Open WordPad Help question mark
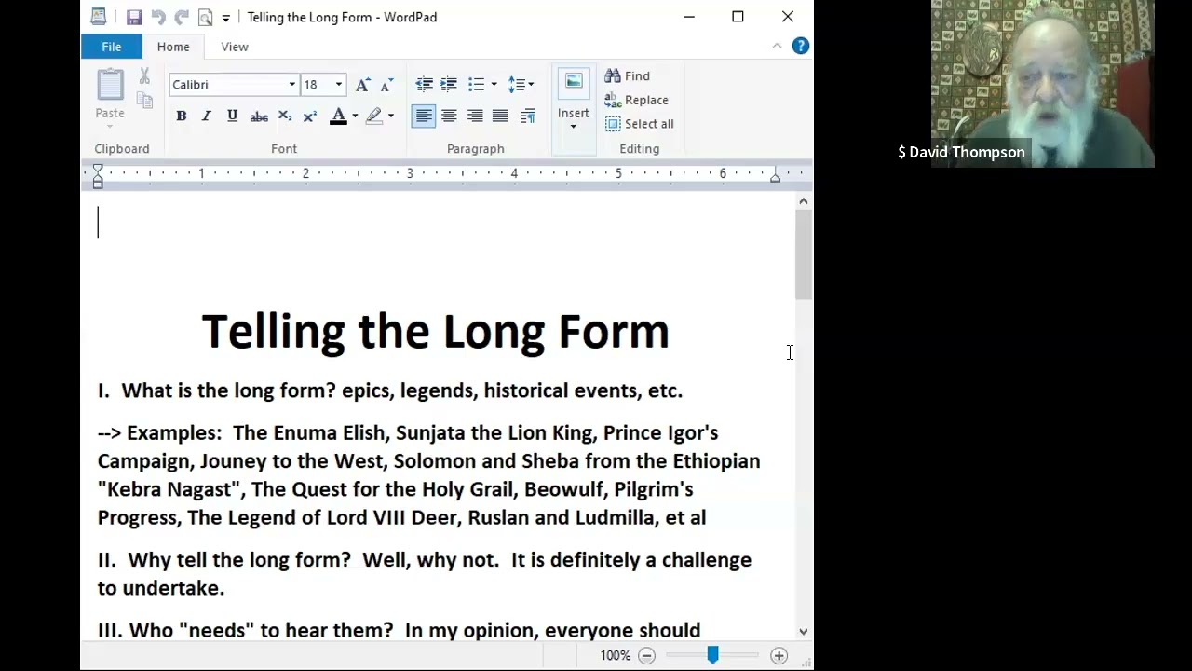Screen dimensions: 1192x671 pyautogui.click(x=801, y=46)
